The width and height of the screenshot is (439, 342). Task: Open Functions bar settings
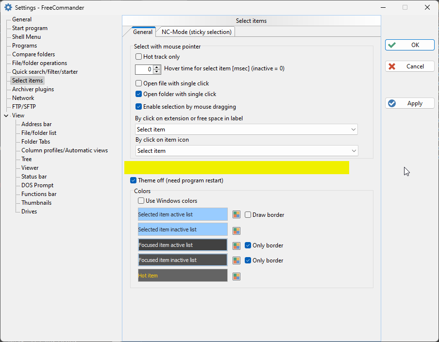tap(39, 194)
